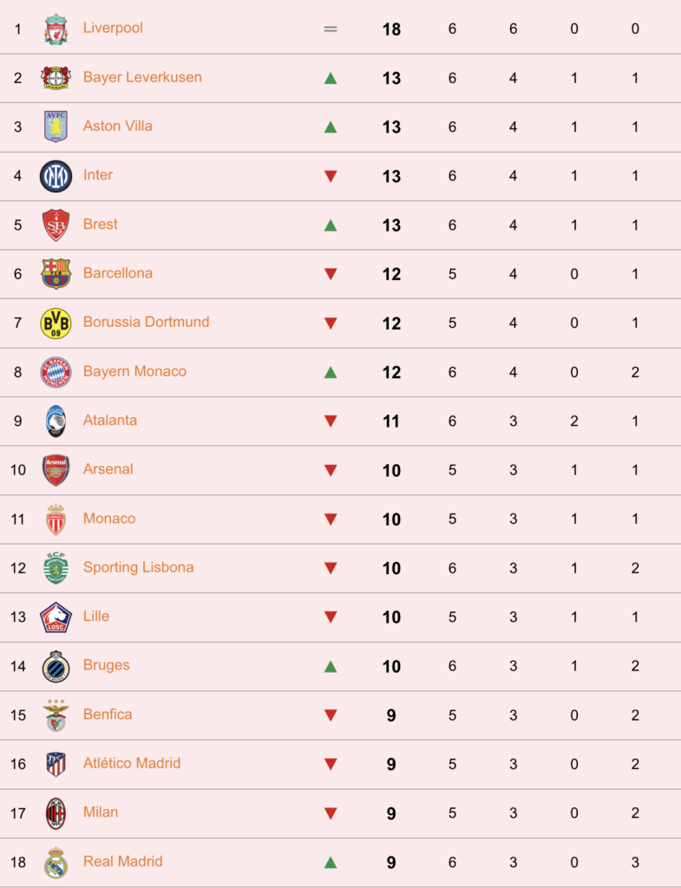681x888 pixels.
Task: Select the Inter club logo
Action: tap(56, 176)
